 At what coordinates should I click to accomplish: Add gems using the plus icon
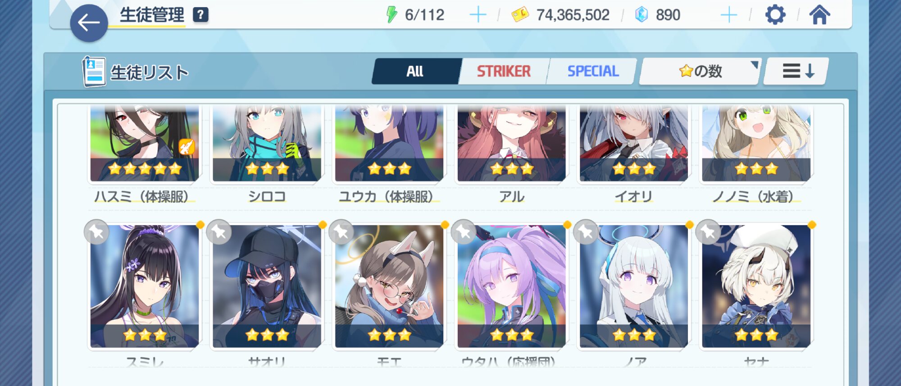click(729, 15)
